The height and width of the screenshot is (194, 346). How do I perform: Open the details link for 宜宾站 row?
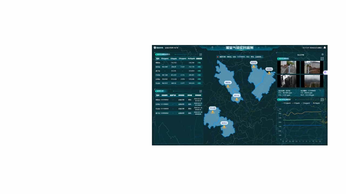click(x=199, y=67)
